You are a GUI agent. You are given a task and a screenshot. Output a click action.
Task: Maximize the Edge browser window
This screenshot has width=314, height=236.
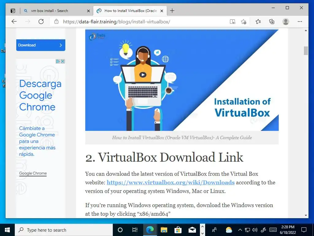pyautogui.click(x=287, y=8)
